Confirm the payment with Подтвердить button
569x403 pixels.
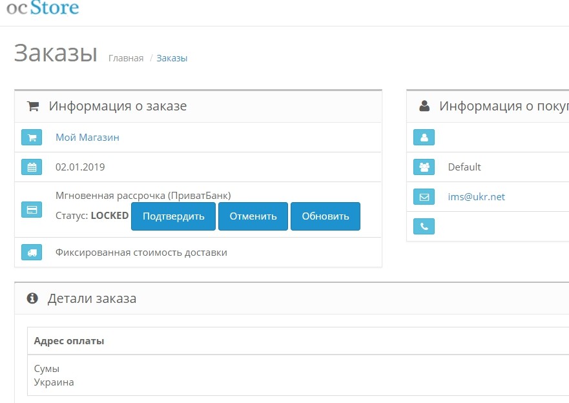pyautogui.click(x=174, y=216)
